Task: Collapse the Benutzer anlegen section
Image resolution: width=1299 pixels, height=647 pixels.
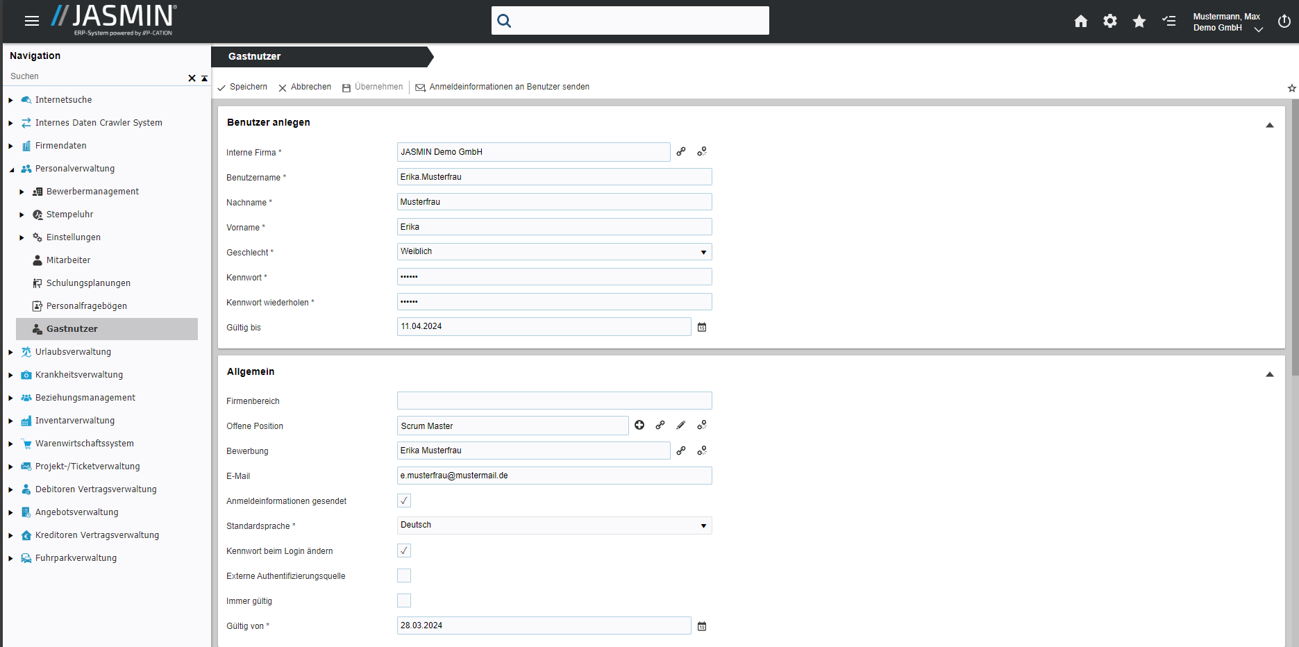Action: coord(1269,125)
